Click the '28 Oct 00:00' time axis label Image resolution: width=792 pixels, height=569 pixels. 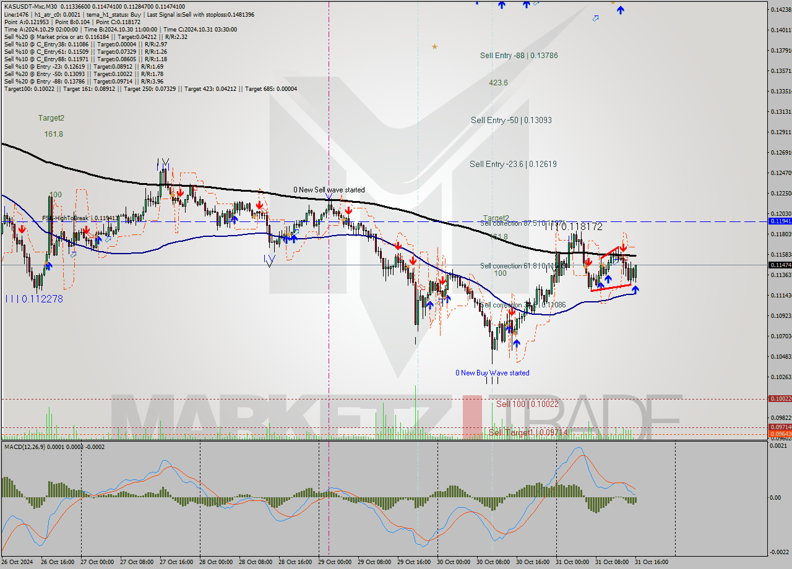216,562
